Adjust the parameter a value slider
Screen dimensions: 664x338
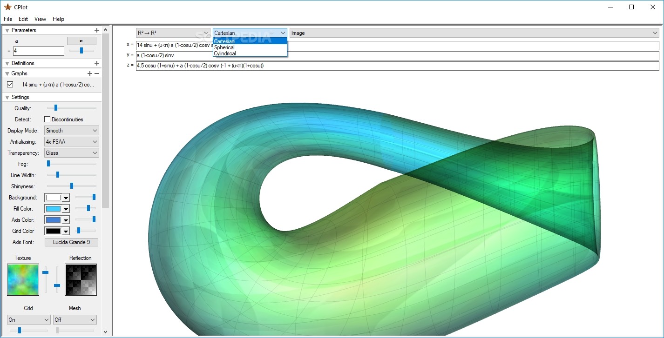(x=81, y=50)
